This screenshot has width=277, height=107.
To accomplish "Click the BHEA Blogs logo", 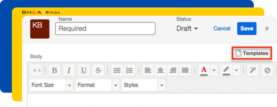I will [x=41, y=12].
